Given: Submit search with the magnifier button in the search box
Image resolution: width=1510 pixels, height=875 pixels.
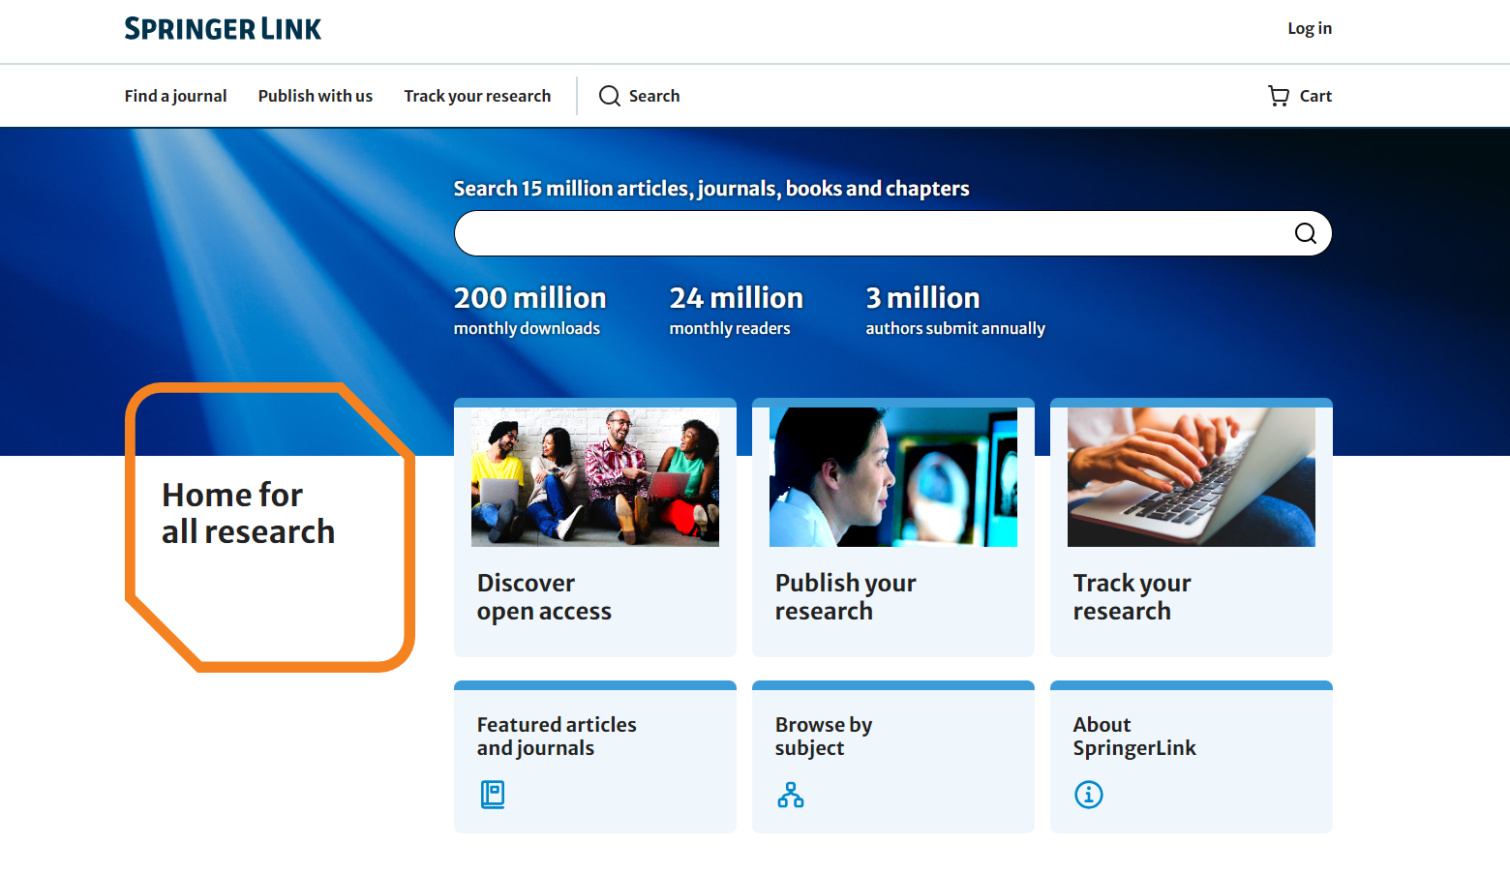Looking at the screenshot, I should 1306,233.
